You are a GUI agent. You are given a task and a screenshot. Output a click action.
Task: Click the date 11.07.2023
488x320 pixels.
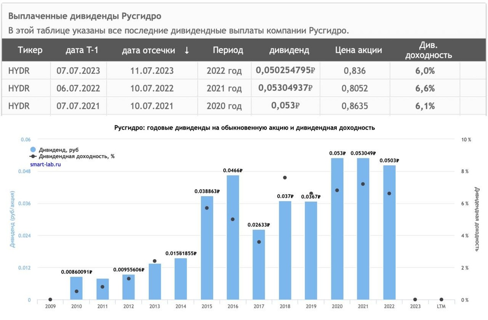(x=152, y=71)
